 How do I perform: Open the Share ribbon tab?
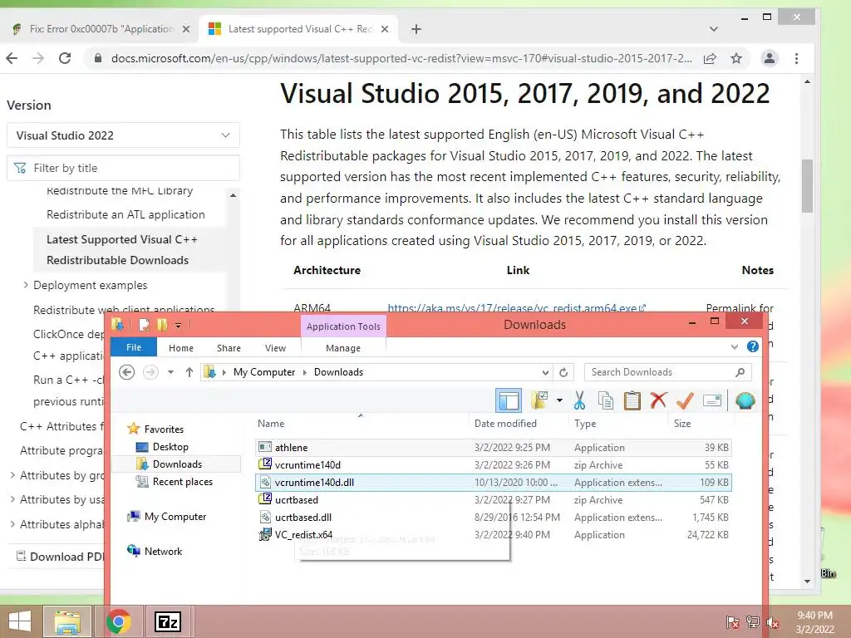click(x=229, y=348)
